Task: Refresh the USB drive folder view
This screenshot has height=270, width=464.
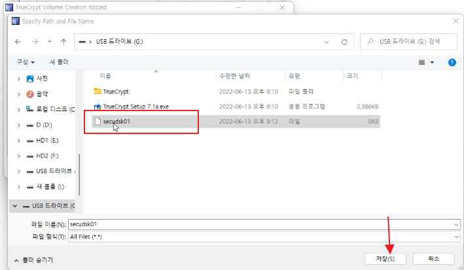Action: (344, 42)
